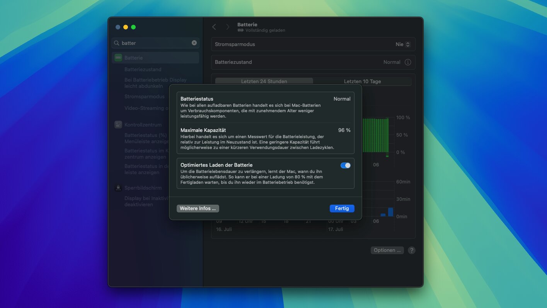The image size is (547, 308).
Task: Click the help question mark button
Action: (412, 250)
